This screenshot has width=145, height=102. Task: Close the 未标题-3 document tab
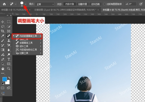[30, 10]
